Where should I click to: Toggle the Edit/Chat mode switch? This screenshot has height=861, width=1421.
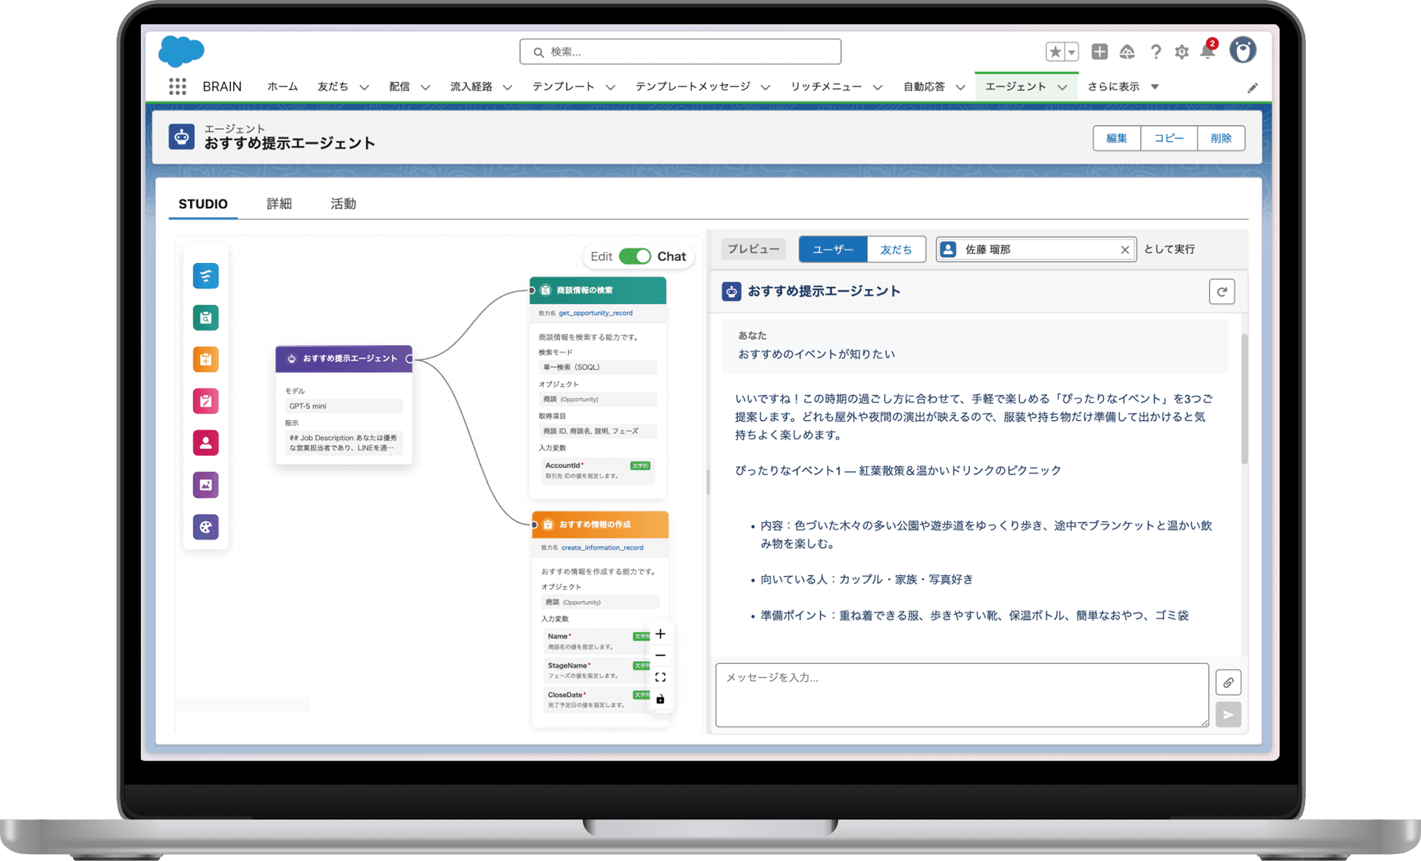click(635, 256)
